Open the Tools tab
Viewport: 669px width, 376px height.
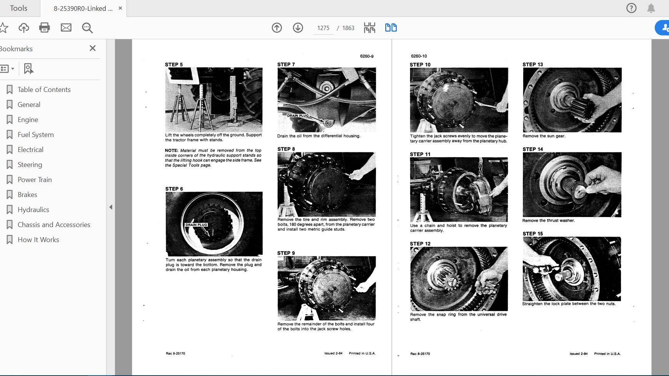[18, 8]
